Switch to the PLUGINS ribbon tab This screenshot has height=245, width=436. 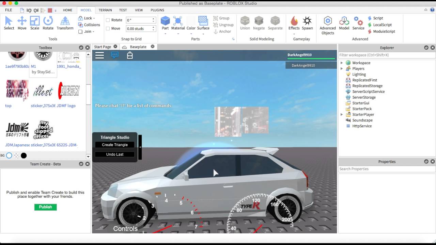coord(157,10)
